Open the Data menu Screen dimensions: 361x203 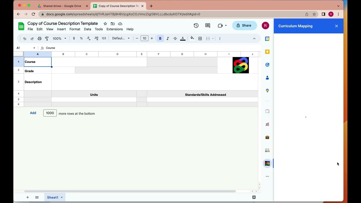[87, 29]
